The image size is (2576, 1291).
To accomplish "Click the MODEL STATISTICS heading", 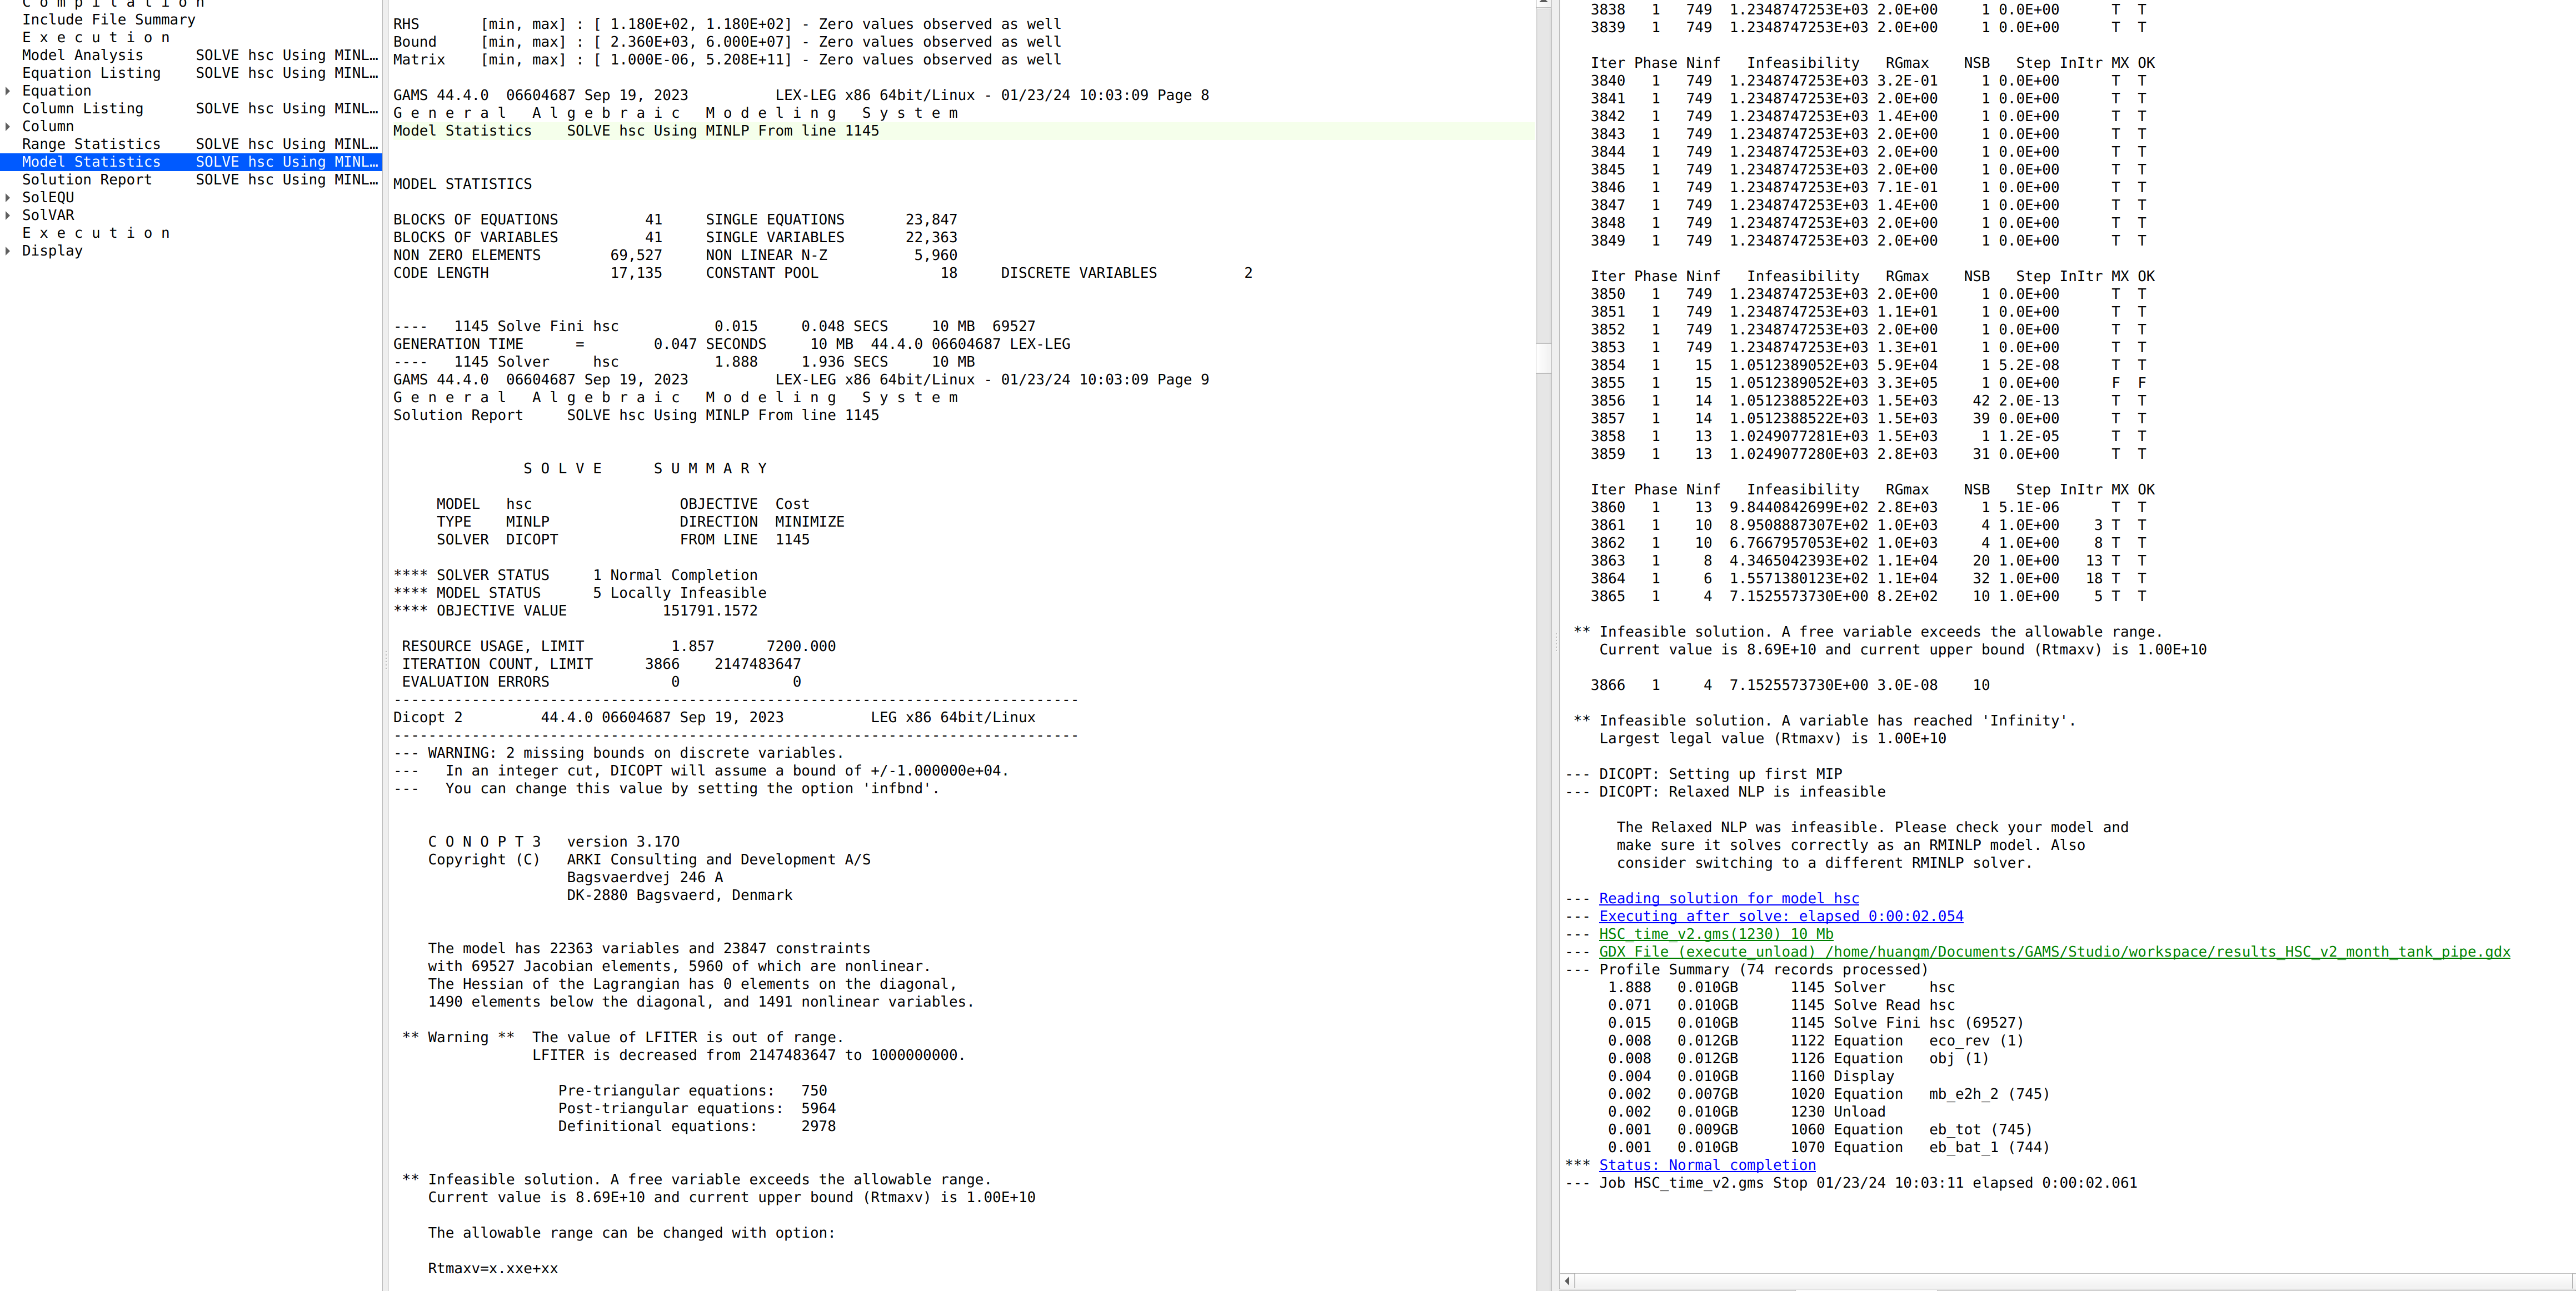I will 462,185.
